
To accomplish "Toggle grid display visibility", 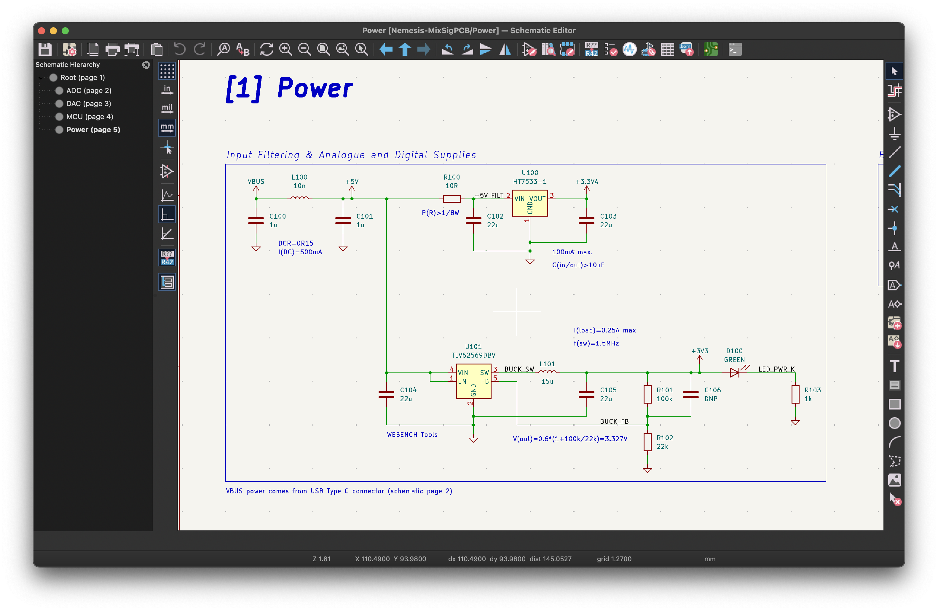I will [167, 71].
